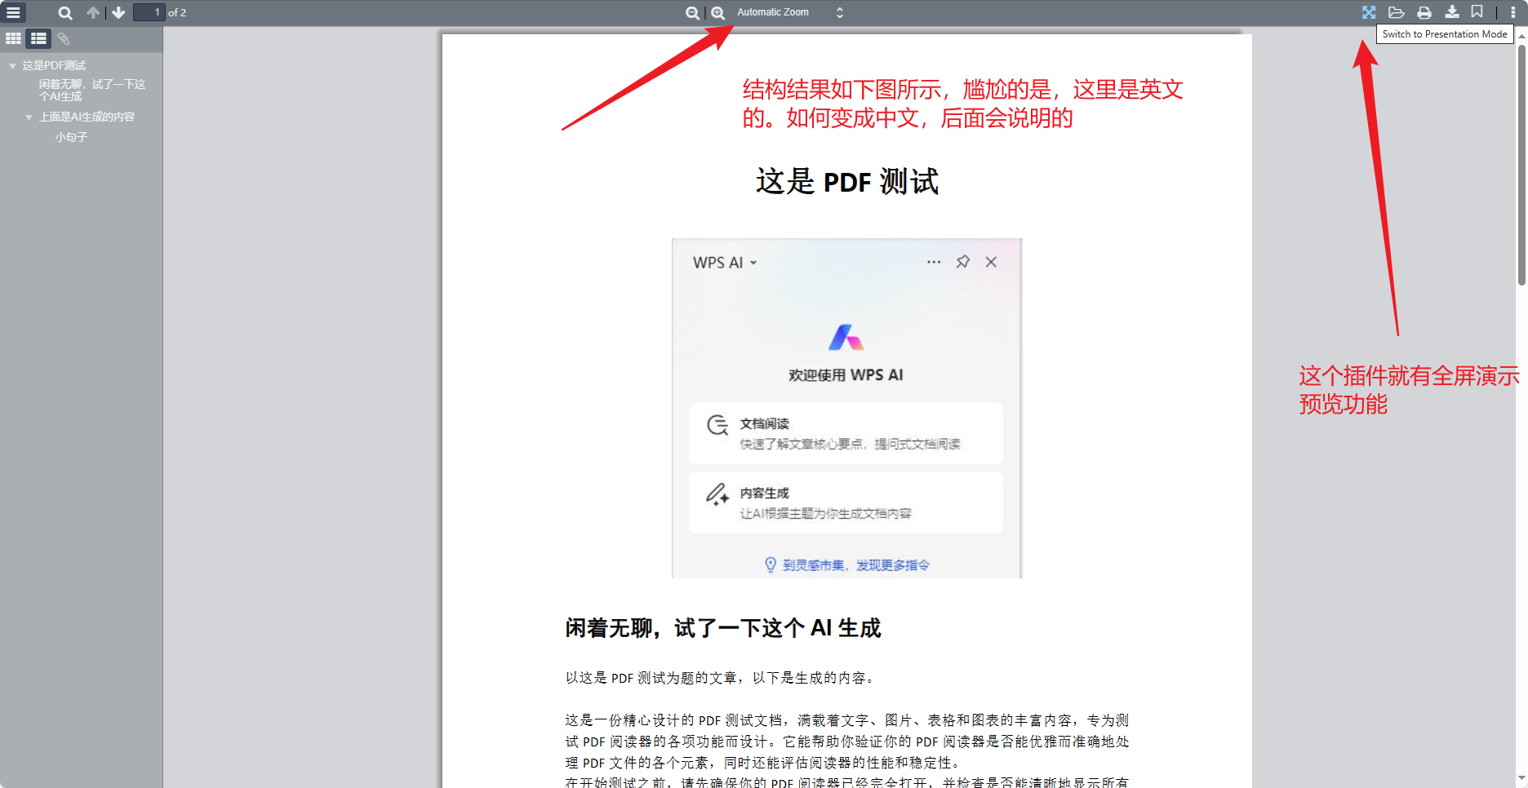The height and width of the screenshot is (788, 1528).
Task: Go to the next page arrow
Action: 118,12
